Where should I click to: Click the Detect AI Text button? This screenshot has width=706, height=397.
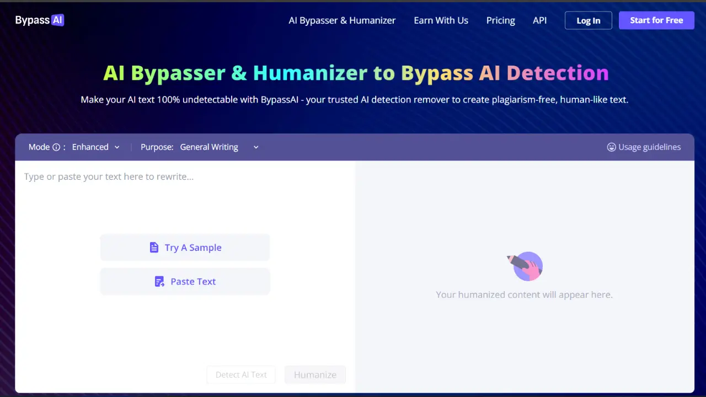[241, 374]
